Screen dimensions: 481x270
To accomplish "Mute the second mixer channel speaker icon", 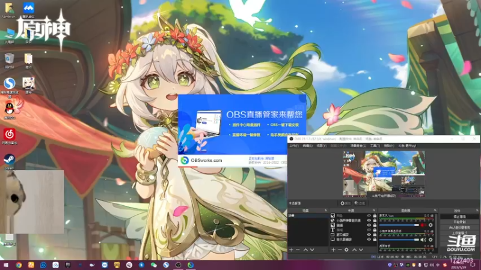I will tap(423, 239).
